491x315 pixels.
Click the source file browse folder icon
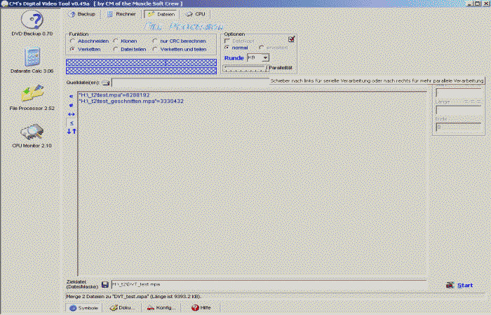(x=105, y=83)
